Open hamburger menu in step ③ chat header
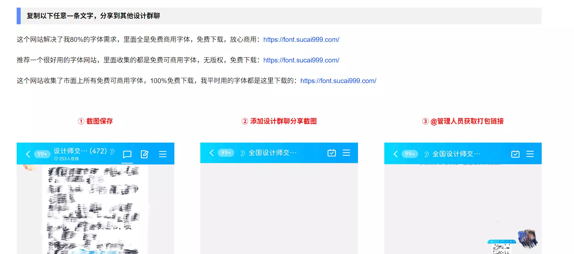Image resolution: width=574 pixels, height=254 pixels. [530, 154]
